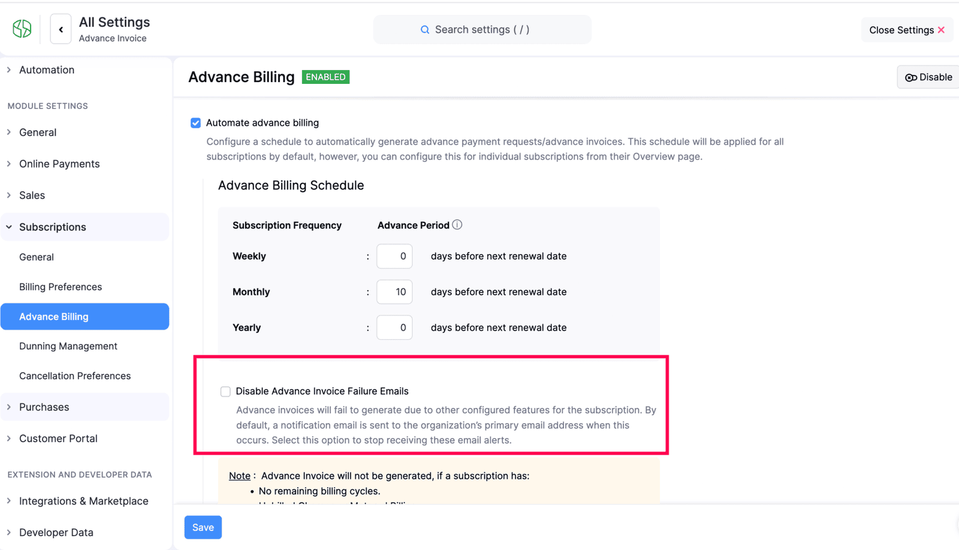
Task: Check Disable Advance Invoice Failure Emails
Action: click(x=225, y=391)
